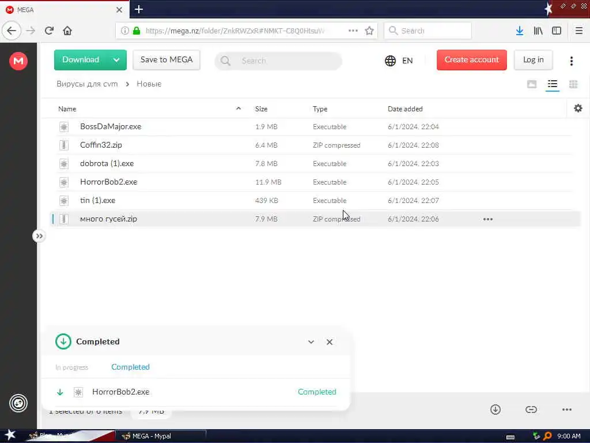Click the browser forward arrow

pyautogui.click(x=31, y=31)
